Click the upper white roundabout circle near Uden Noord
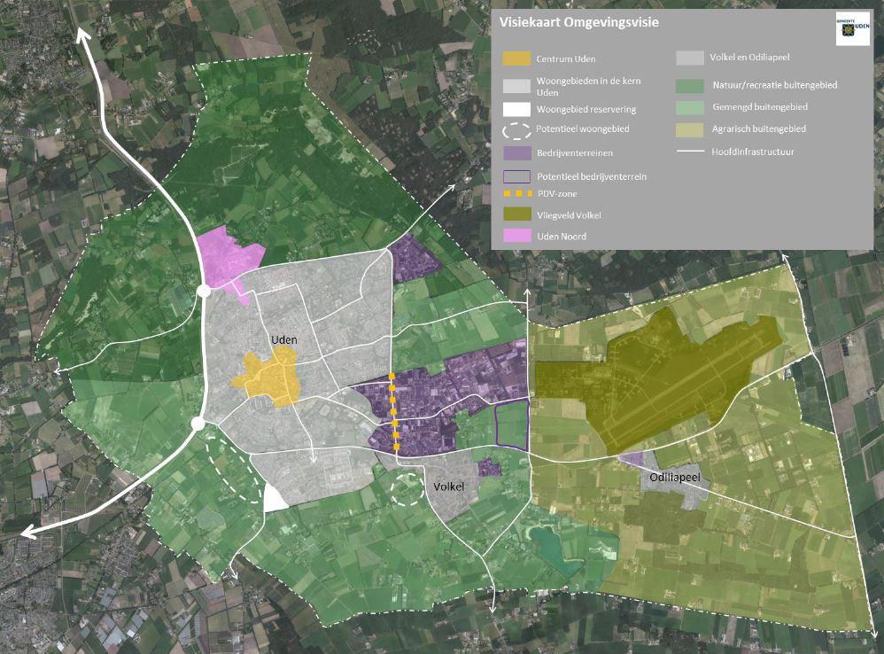 pos(204,292)
